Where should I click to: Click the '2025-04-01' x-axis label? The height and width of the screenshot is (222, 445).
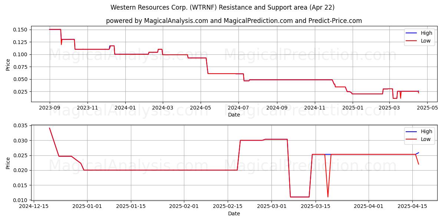369,206
